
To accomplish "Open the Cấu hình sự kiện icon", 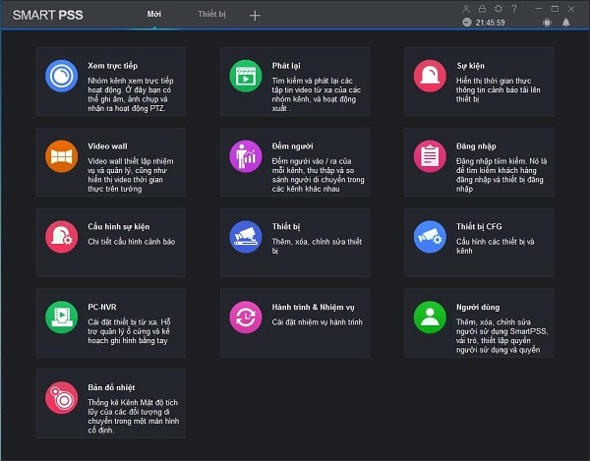I will 61,236.
